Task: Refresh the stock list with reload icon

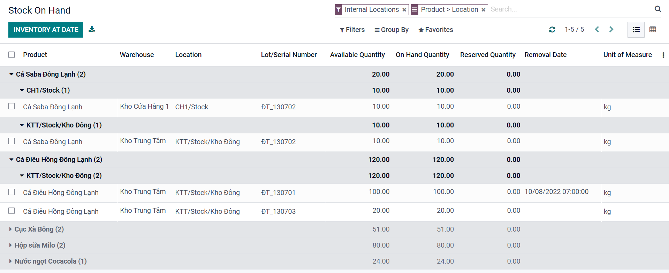Action: tap(552, 30)
